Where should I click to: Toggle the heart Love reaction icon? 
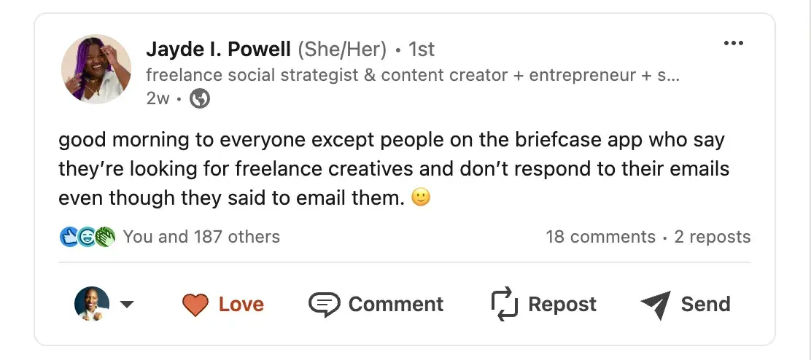tap(195, 305)
